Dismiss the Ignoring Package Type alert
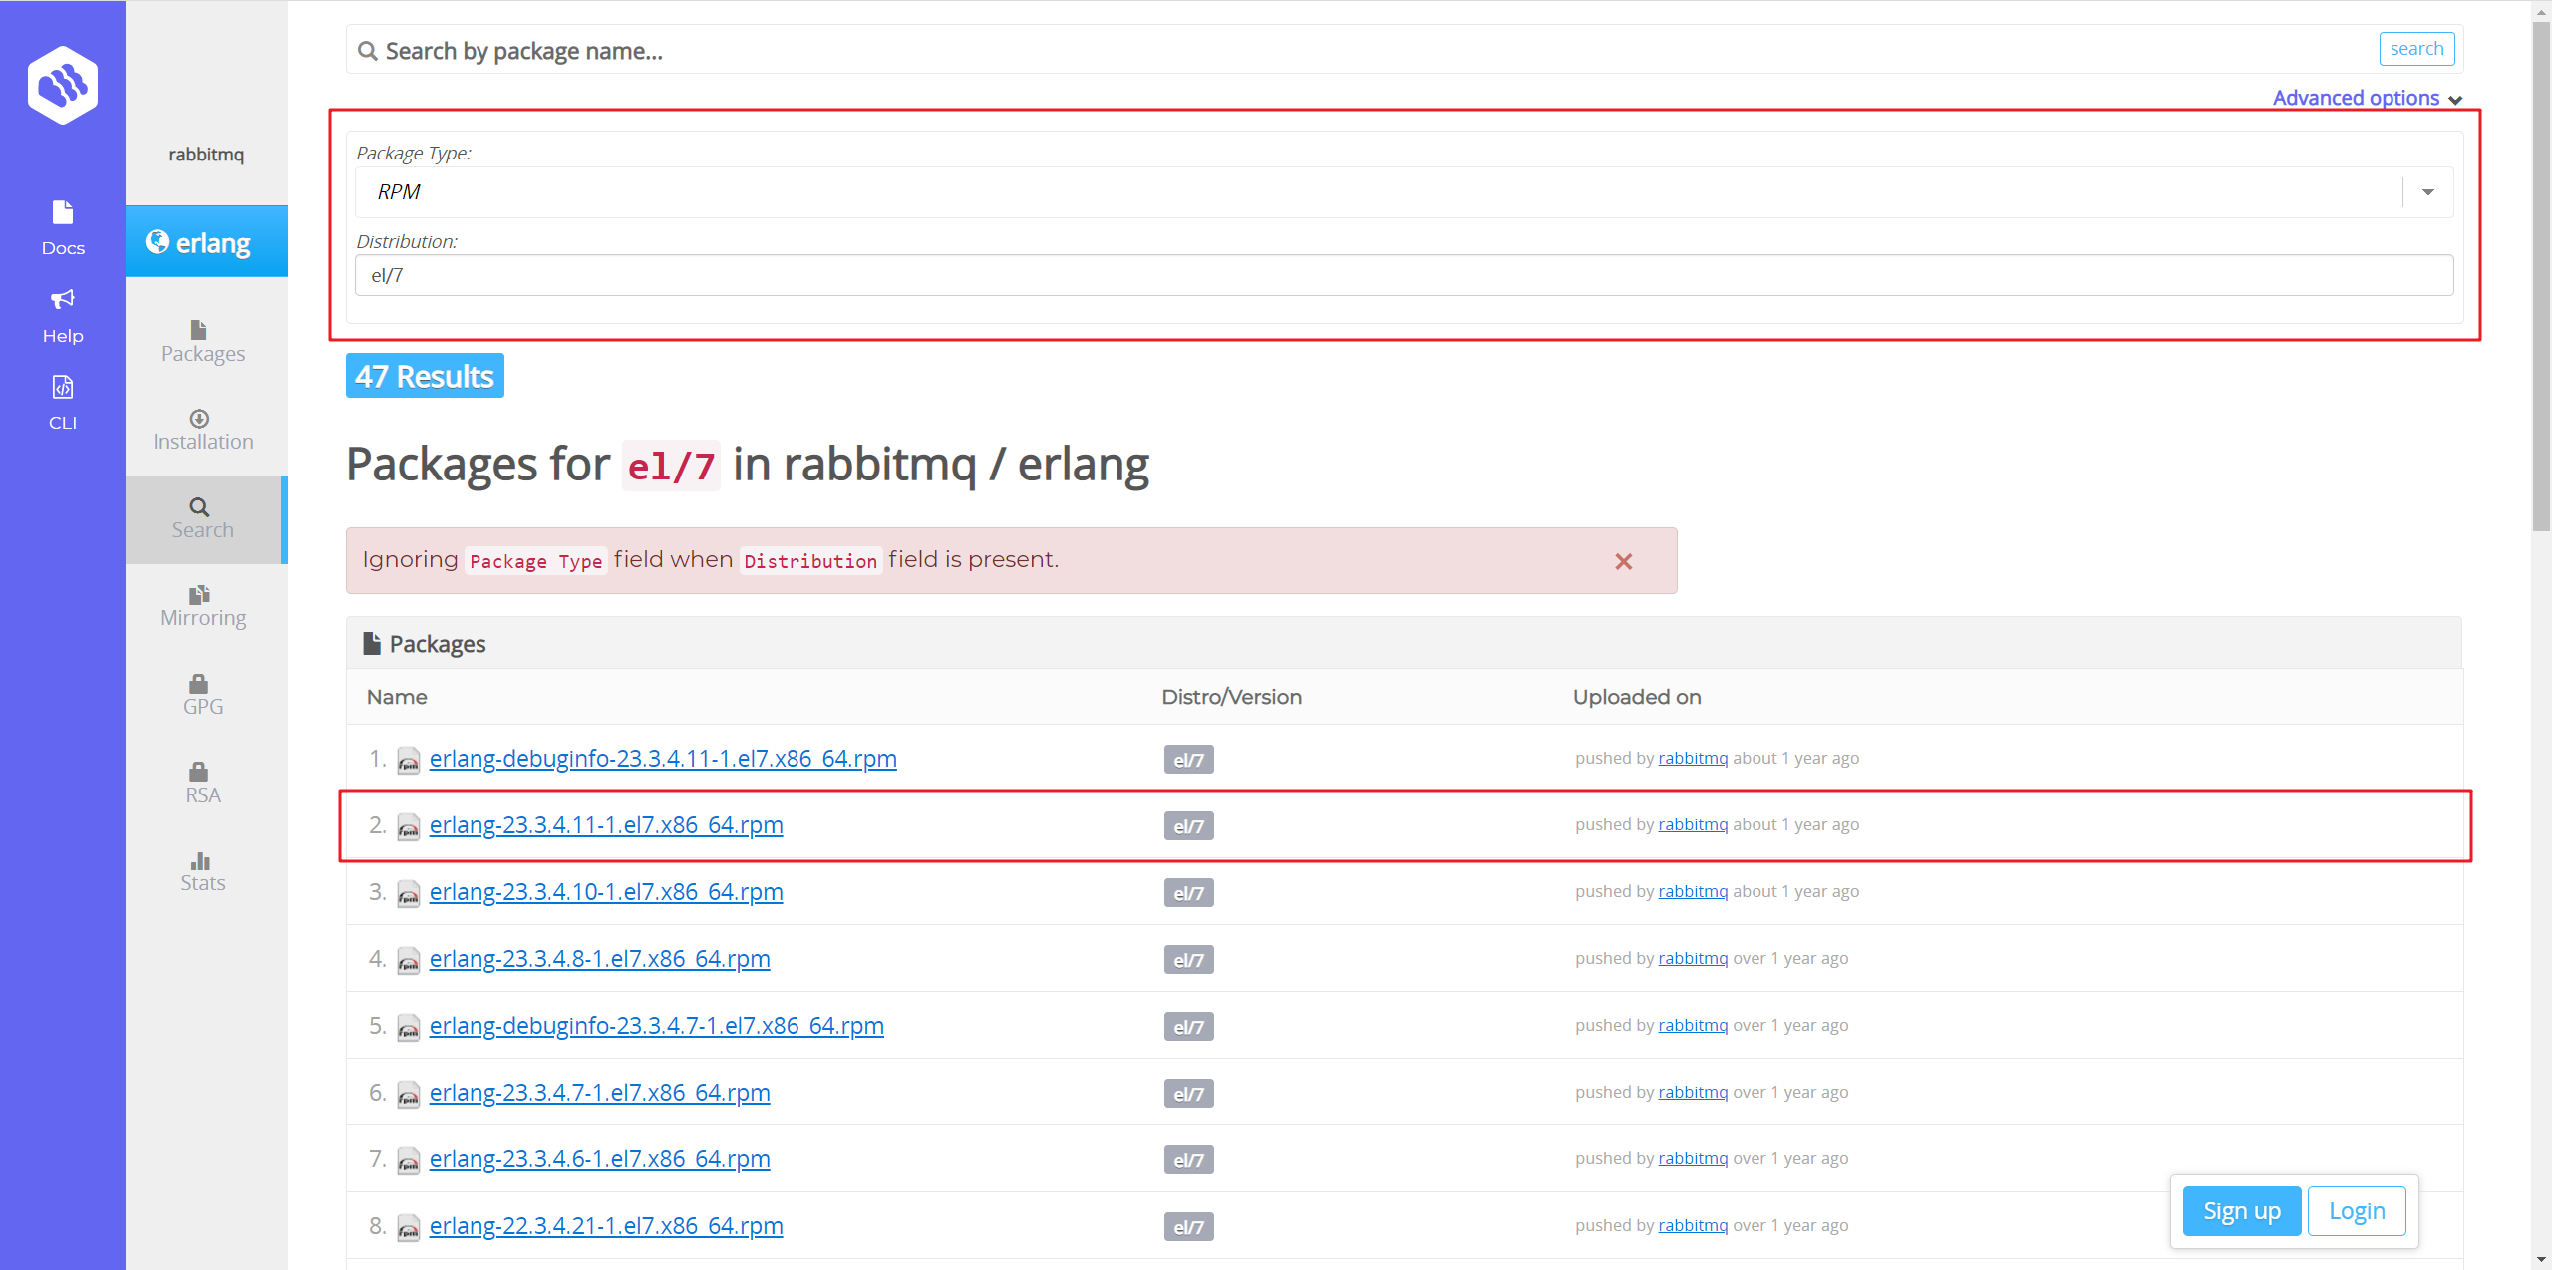 click(x=1623, y=562)
